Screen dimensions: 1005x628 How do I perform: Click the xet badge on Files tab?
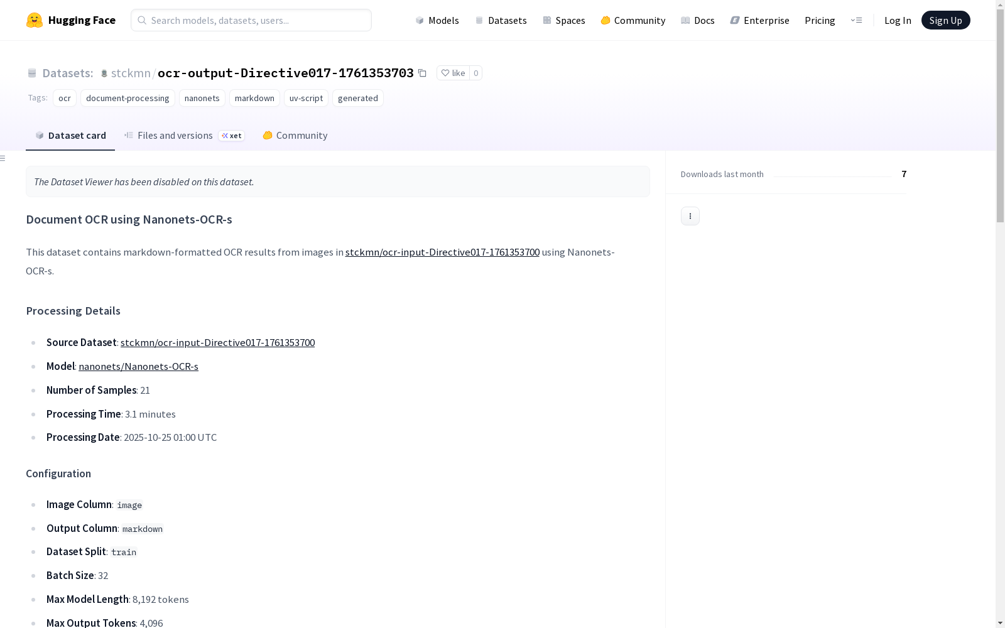[x=232, y=136]
